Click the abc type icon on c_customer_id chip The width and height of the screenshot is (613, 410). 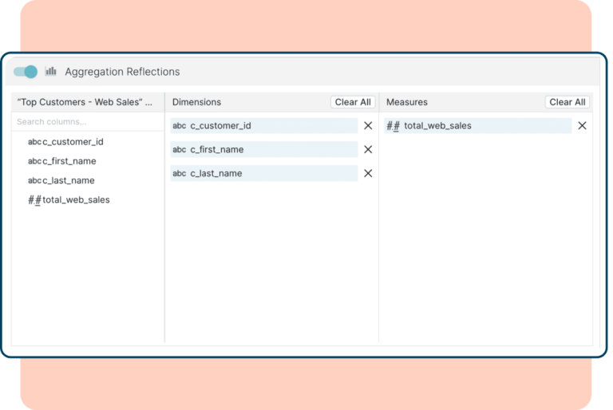pos(180,126)
